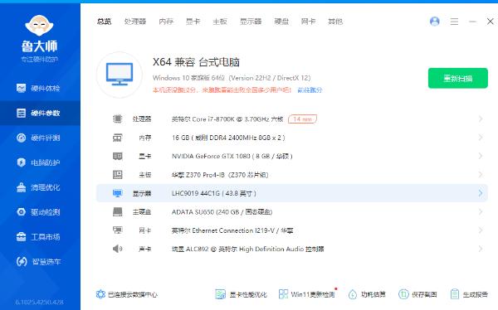Screen dimensions: 498x310
Task: Switch to the 总览 tab
Action: [105, 22]
